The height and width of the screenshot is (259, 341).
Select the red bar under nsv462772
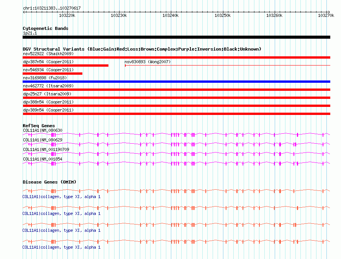click(176, 90)
